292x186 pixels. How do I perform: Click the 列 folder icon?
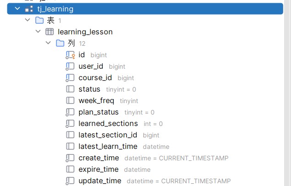click(60, 43)
